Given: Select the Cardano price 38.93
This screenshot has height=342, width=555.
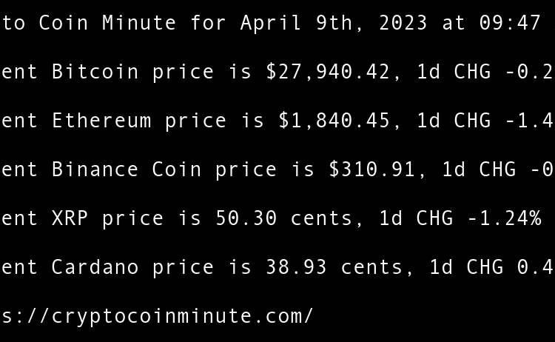Looking at the screenshot, I should click(x=296, y=267).
